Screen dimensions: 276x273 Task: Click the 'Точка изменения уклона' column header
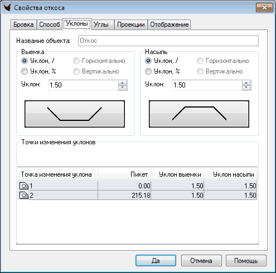(57, 174)
